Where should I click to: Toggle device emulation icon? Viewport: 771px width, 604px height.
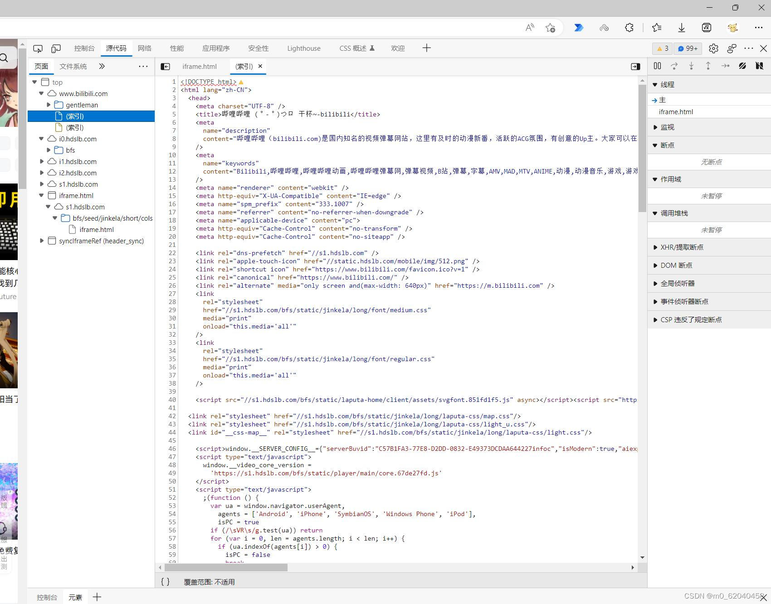coord(56,48)
